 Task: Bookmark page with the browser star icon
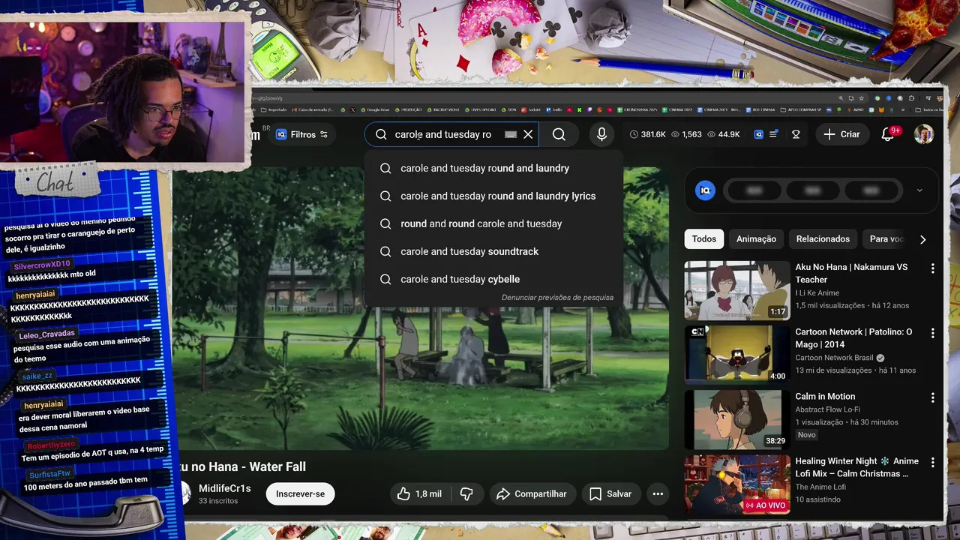pyautogui.click(x=861, y=98)
